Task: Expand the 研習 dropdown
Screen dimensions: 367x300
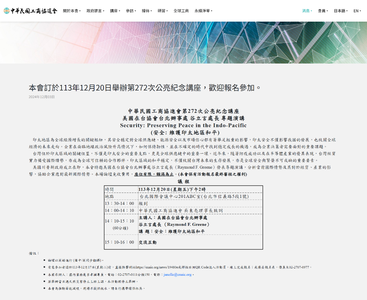Action: point(162,11)
